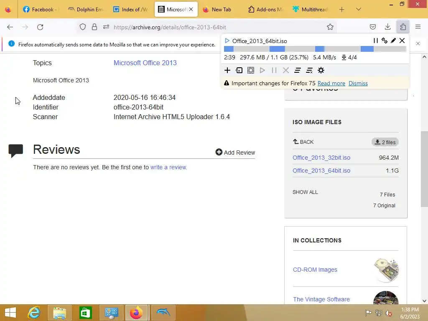Open the Microsoft Office 2013 topic link
The width and height of the screenshot is (428, 321).
[145, 63]
